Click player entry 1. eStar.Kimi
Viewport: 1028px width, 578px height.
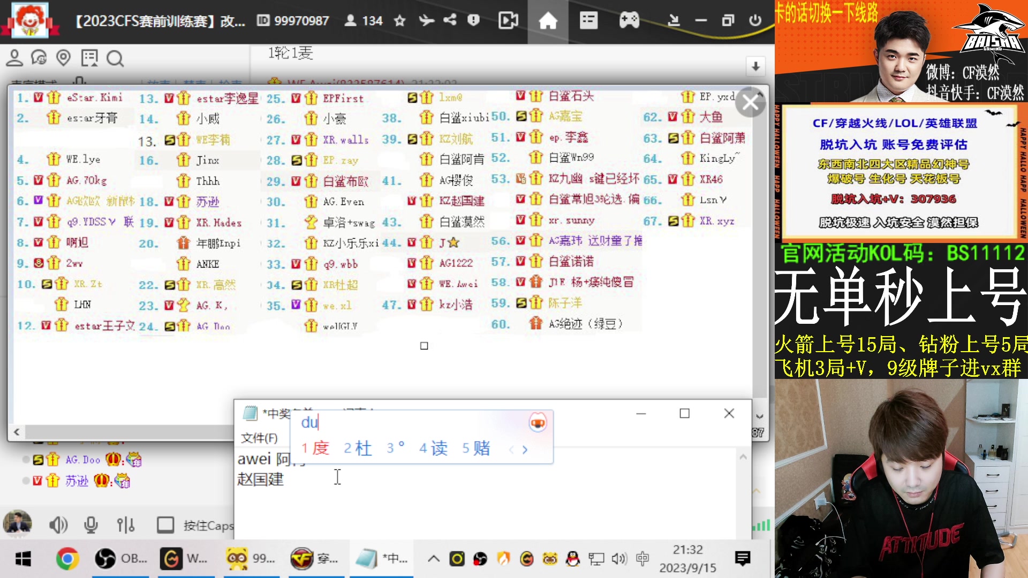[70, 97]
